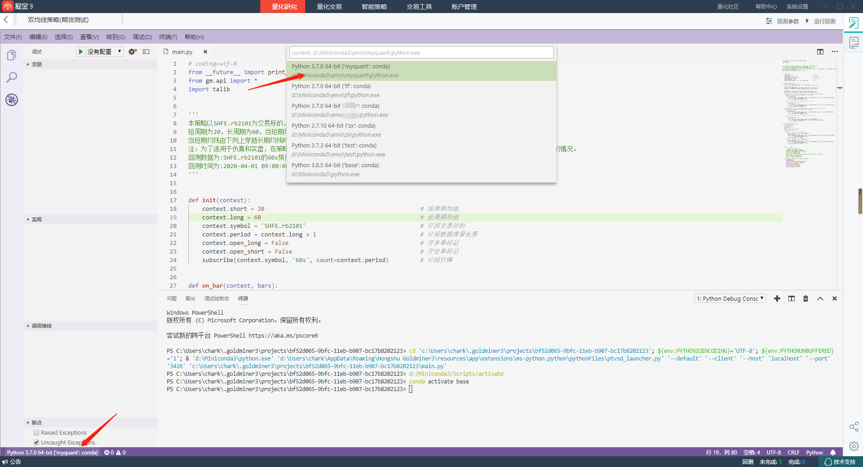Open 系统设置 system settings link
863x467 pixels.
pos(797,7)
